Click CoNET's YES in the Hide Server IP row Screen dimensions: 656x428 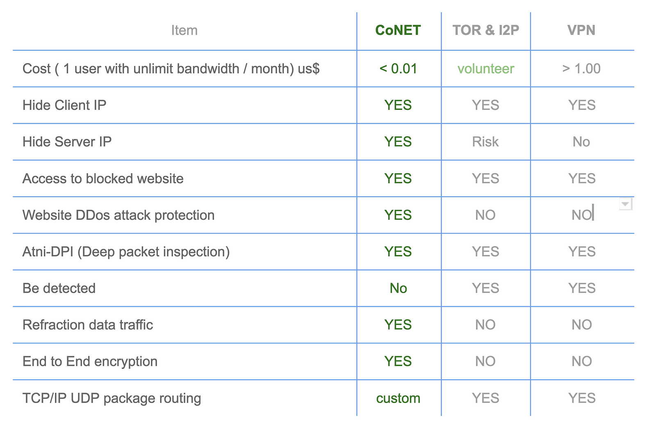[398, 142]
